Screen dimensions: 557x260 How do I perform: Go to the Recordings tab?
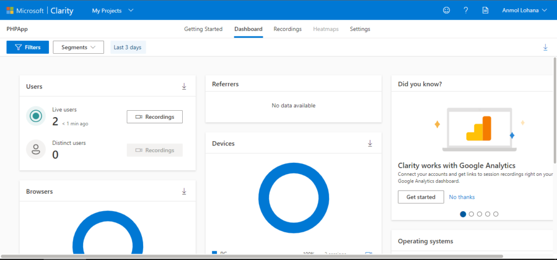[287, 29]
